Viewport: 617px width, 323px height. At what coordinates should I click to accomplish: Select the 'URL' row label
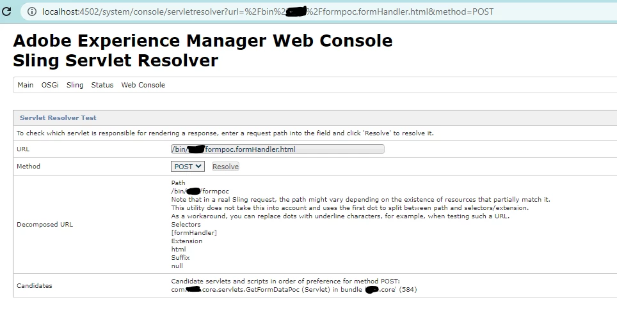pyautogui.click(x=23, y=149)
